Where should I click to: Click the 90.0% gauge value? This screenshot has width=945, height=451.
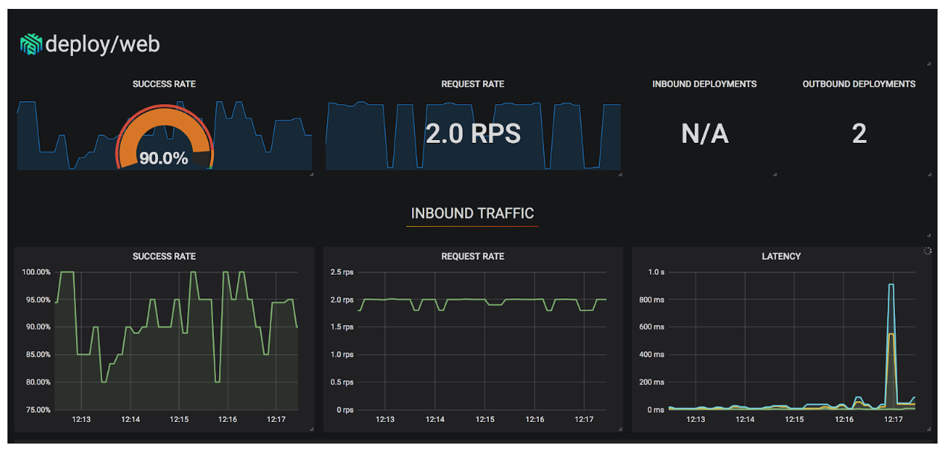click(x=163, y=158)
